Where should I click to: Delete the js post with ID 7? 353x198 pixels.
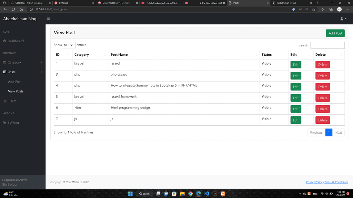point(323,120)
